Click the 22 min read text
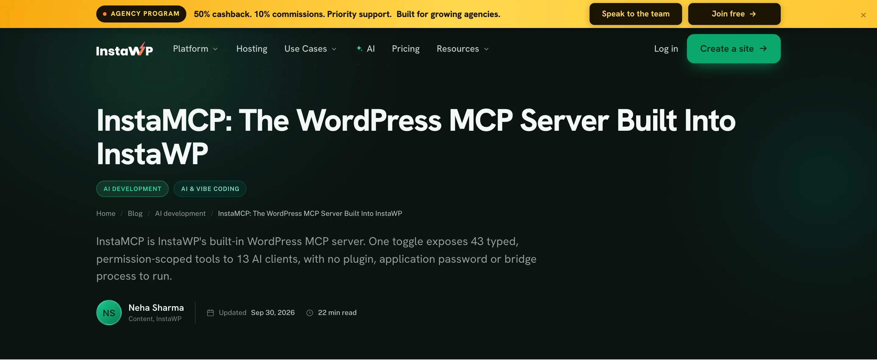Viewport: 877px width, 360px height. point(337,313)
